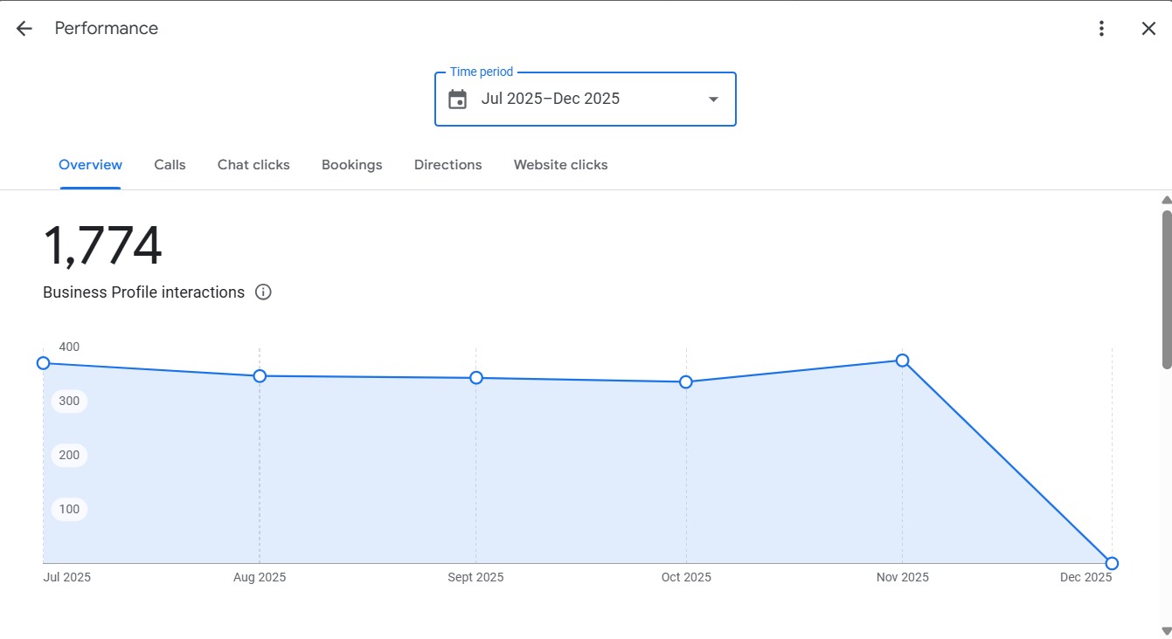Click the info icon beside Business Profile interactions
The image size is (1172, 639).
pos(263,292)
